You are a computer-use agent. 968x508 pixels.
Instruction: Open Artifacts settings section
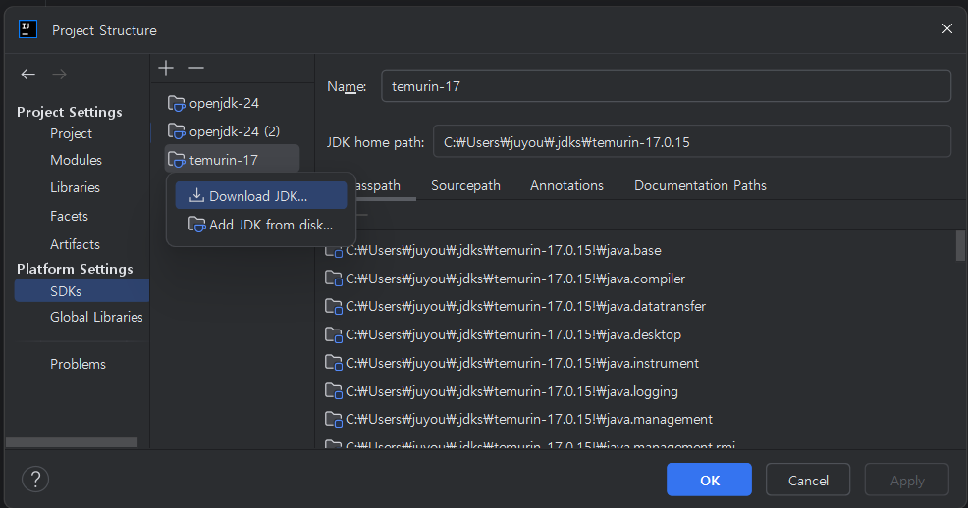[75, 245]
